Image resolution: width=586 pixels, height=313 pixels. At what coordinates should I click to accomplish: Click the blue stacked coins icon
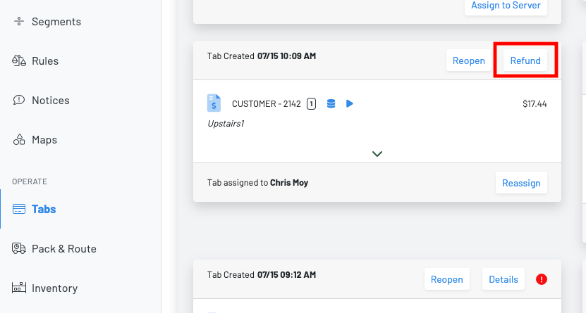click(331, 104)
